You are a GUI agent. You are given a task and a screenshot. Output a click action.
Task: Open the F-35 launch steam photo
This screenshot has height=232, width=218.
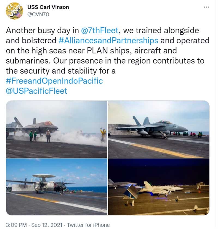[x=56, y=129]
